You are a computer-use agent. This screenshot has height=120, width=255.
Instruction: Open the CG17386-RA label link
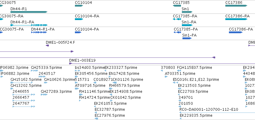click(x=237, y=16)
